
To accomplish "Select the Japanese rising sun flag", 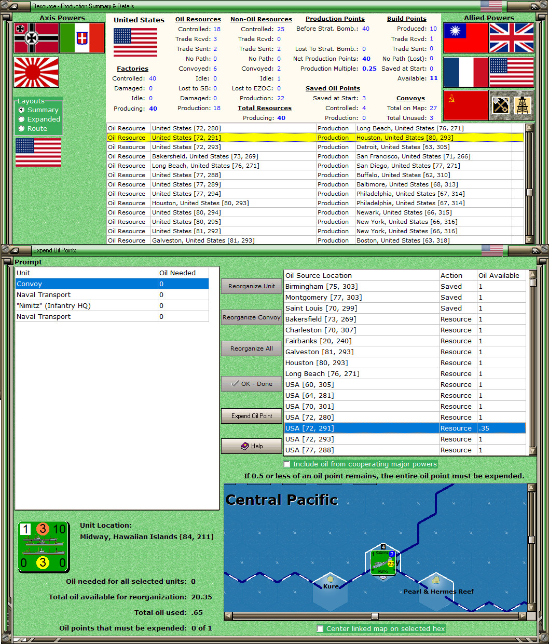I will 36,72.
